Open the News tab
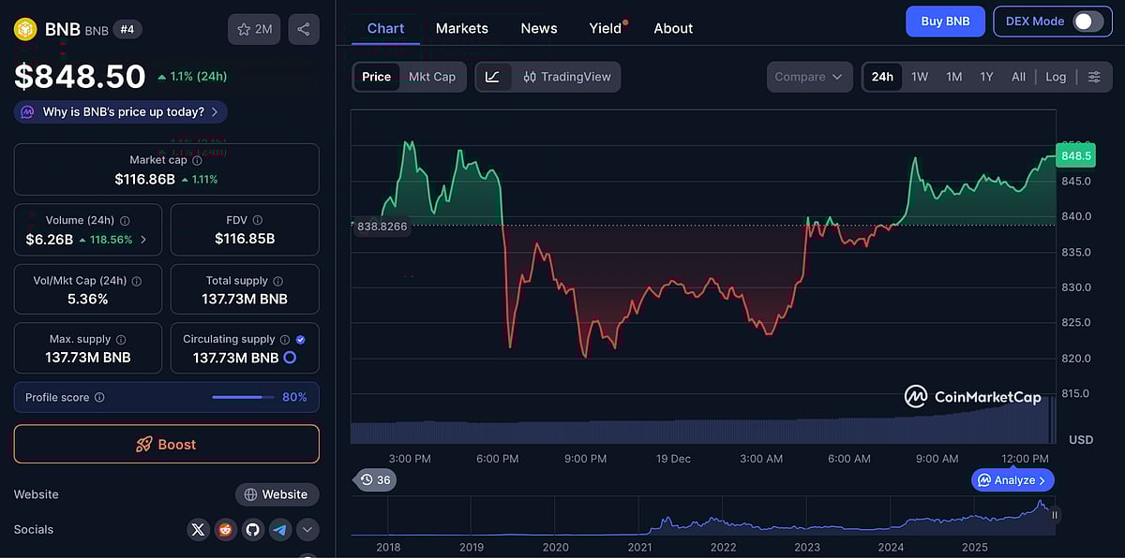This screenshot has height=558, width=1125. (538, 28)
